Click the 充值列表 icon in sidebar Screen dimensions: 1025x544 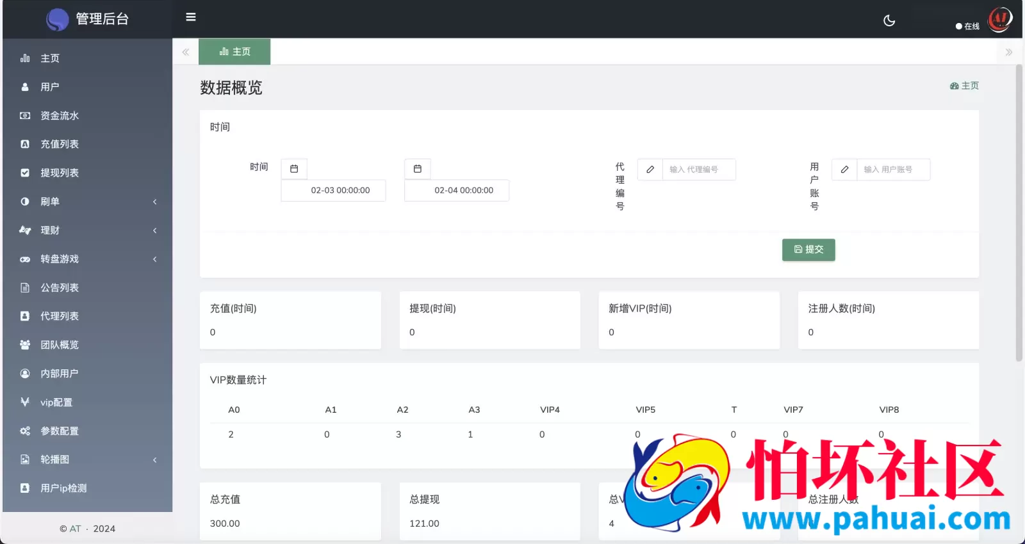pyautogui.click(x=25, y=144)
